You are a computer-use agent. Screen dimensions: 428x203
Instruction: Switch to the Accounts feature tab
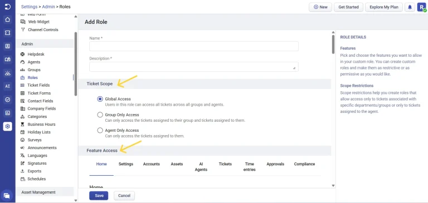point(152,164)
